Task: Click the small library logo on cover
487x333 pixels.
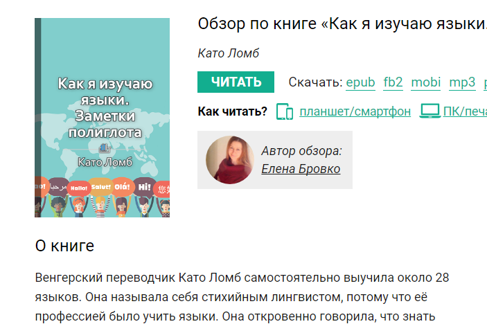Action: (x=105, y=148)
